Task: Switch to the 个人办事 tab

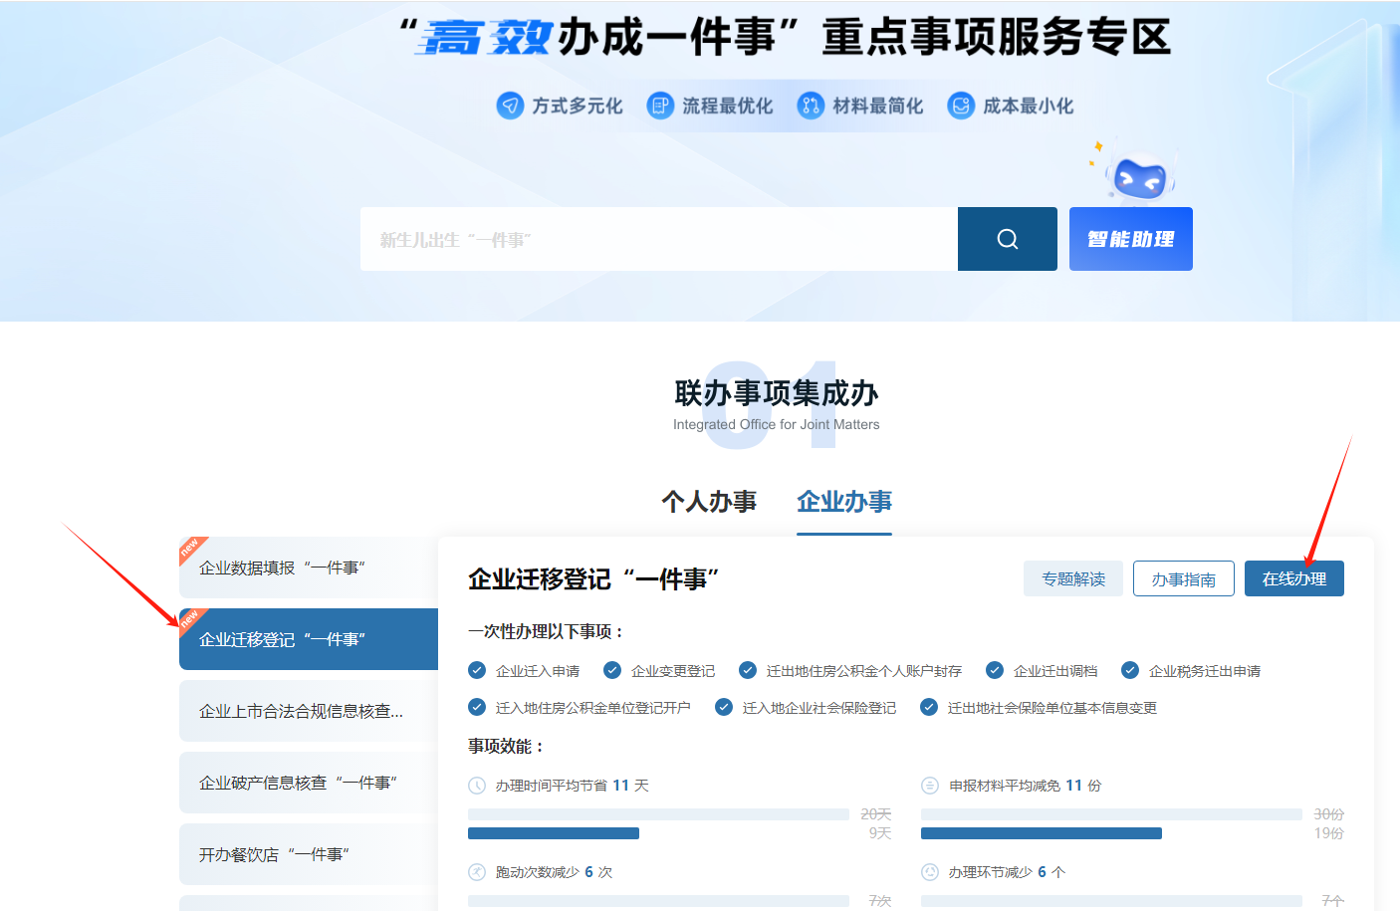Action: click(709, 502)
